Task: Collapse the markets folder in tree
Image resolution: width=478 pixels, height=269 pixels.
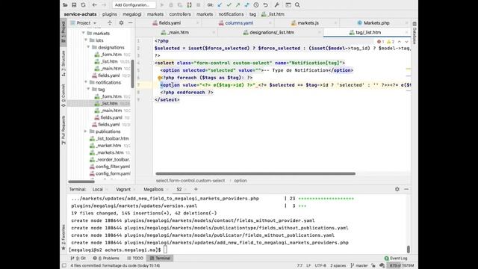Action: (x=83, y=33)
